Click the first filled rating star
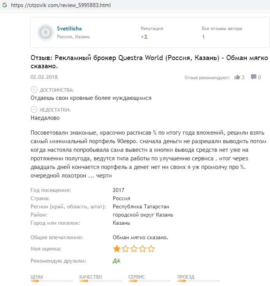270x286 pixels. 116,249
